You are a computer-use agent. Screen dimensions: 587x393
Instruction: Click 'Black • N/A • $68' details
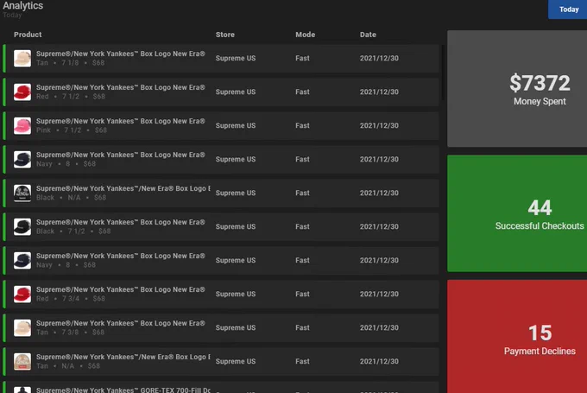(x=71, y=198)
